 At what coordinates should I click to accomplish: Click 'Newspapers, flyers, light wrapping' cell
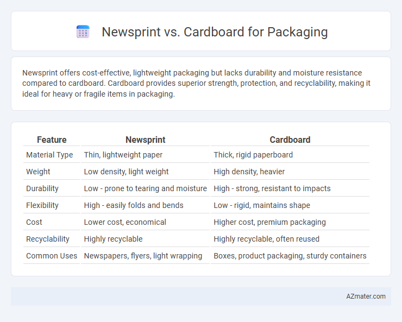pos(146,256)
